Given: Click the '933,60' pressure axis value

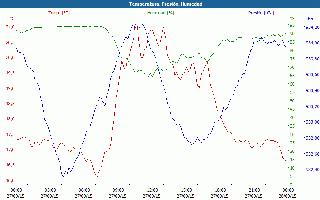Looking at the screenshot, I should [312, 74].
